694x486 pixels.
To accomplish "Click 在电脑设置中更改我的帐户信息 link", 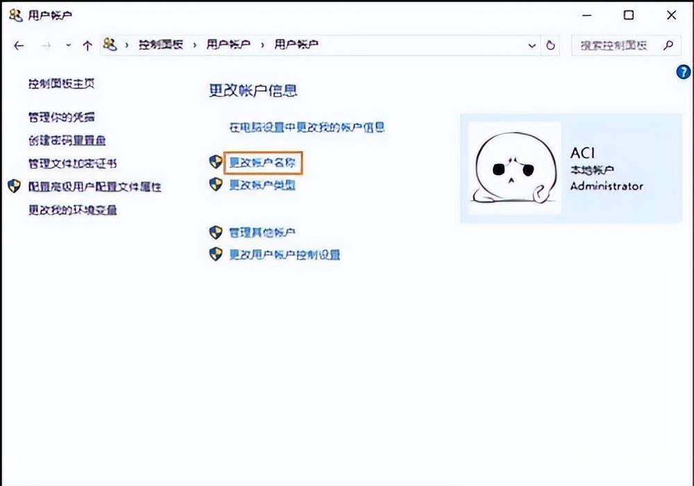I will [x=307, y=127].
